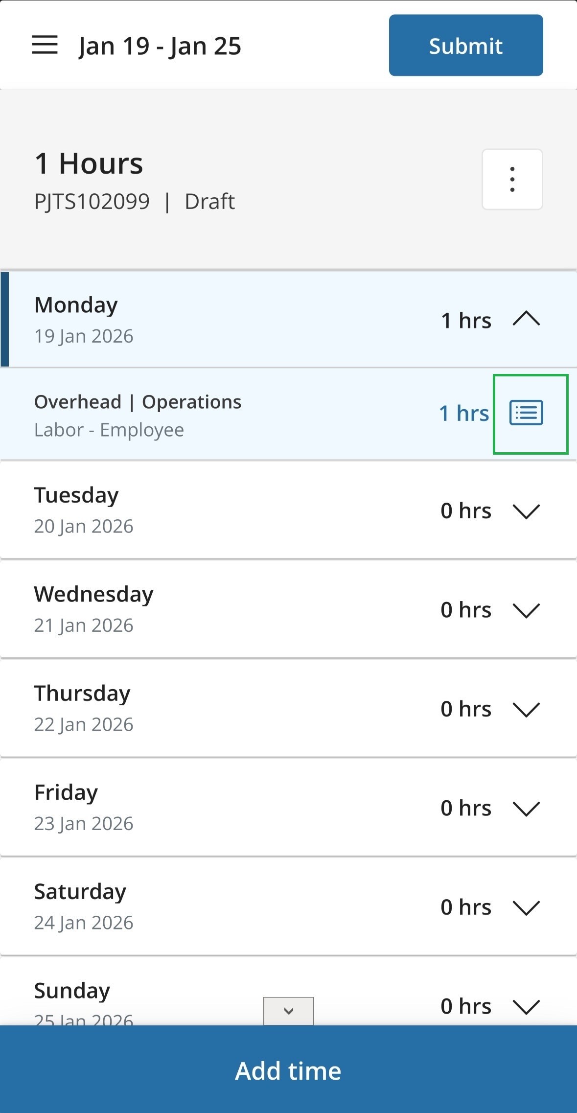
Task: Open the hamburger navigation menu
Action: (45, 46)
